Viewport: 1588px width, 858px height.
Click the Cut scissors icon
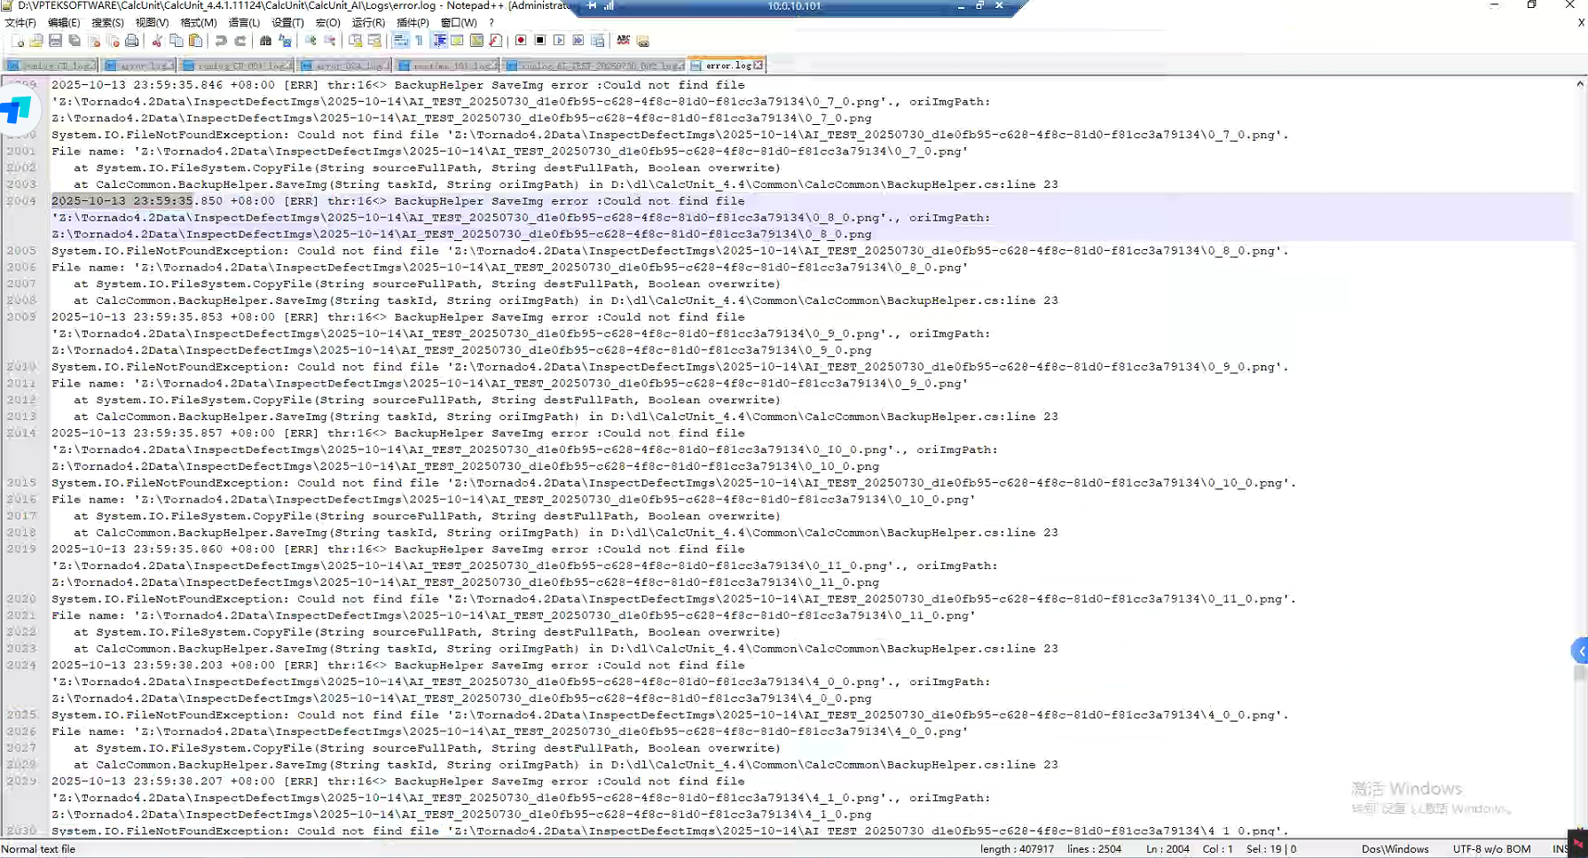click(x=157, y=41)
